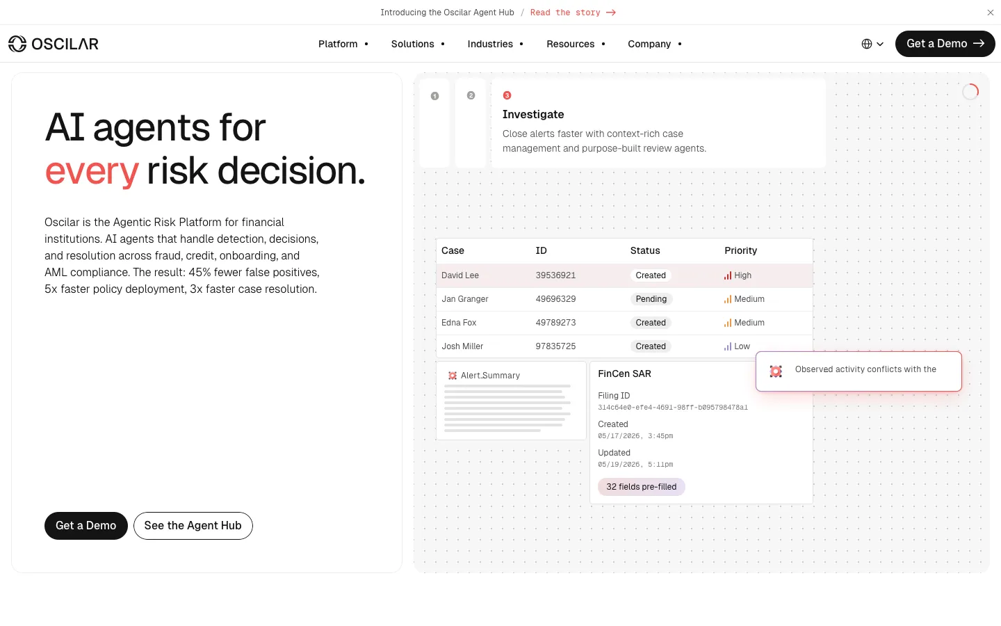Click David Lee's Created status badge

pyautogui.click(x=651, y=275)
